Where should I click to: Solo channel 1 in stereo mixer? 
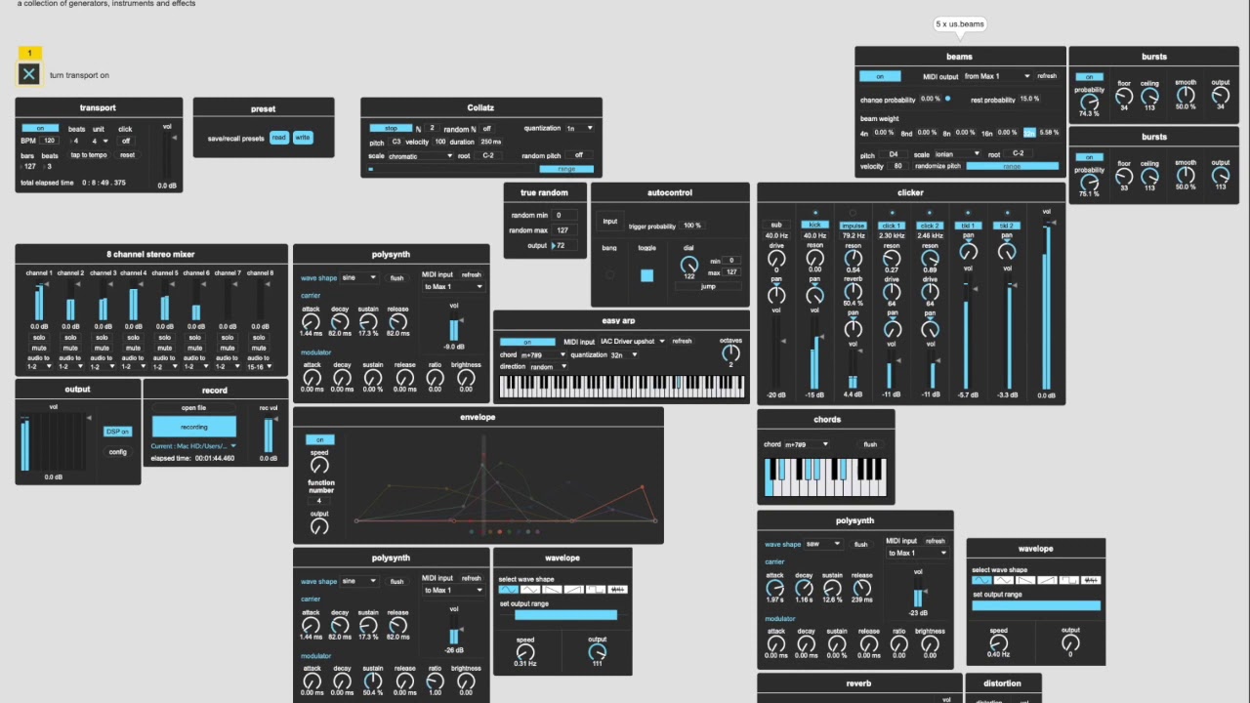click(39, 337)
